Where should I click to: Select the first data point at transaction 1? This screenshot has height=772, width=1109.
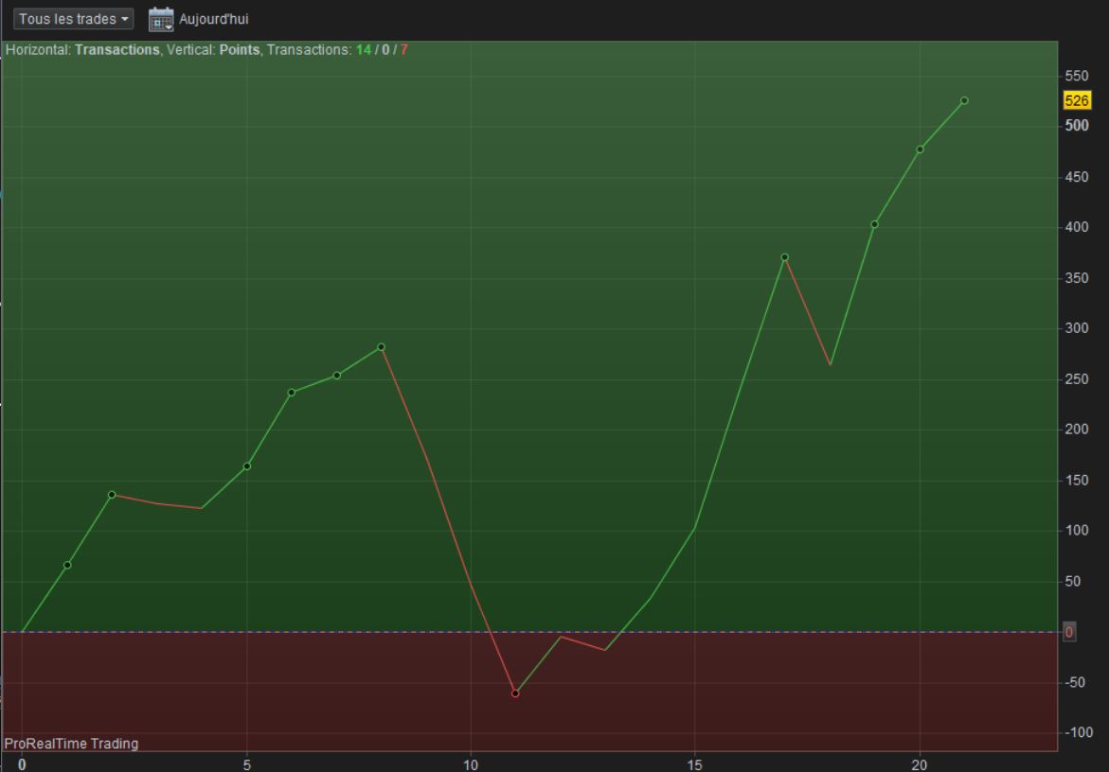(67, 565)
